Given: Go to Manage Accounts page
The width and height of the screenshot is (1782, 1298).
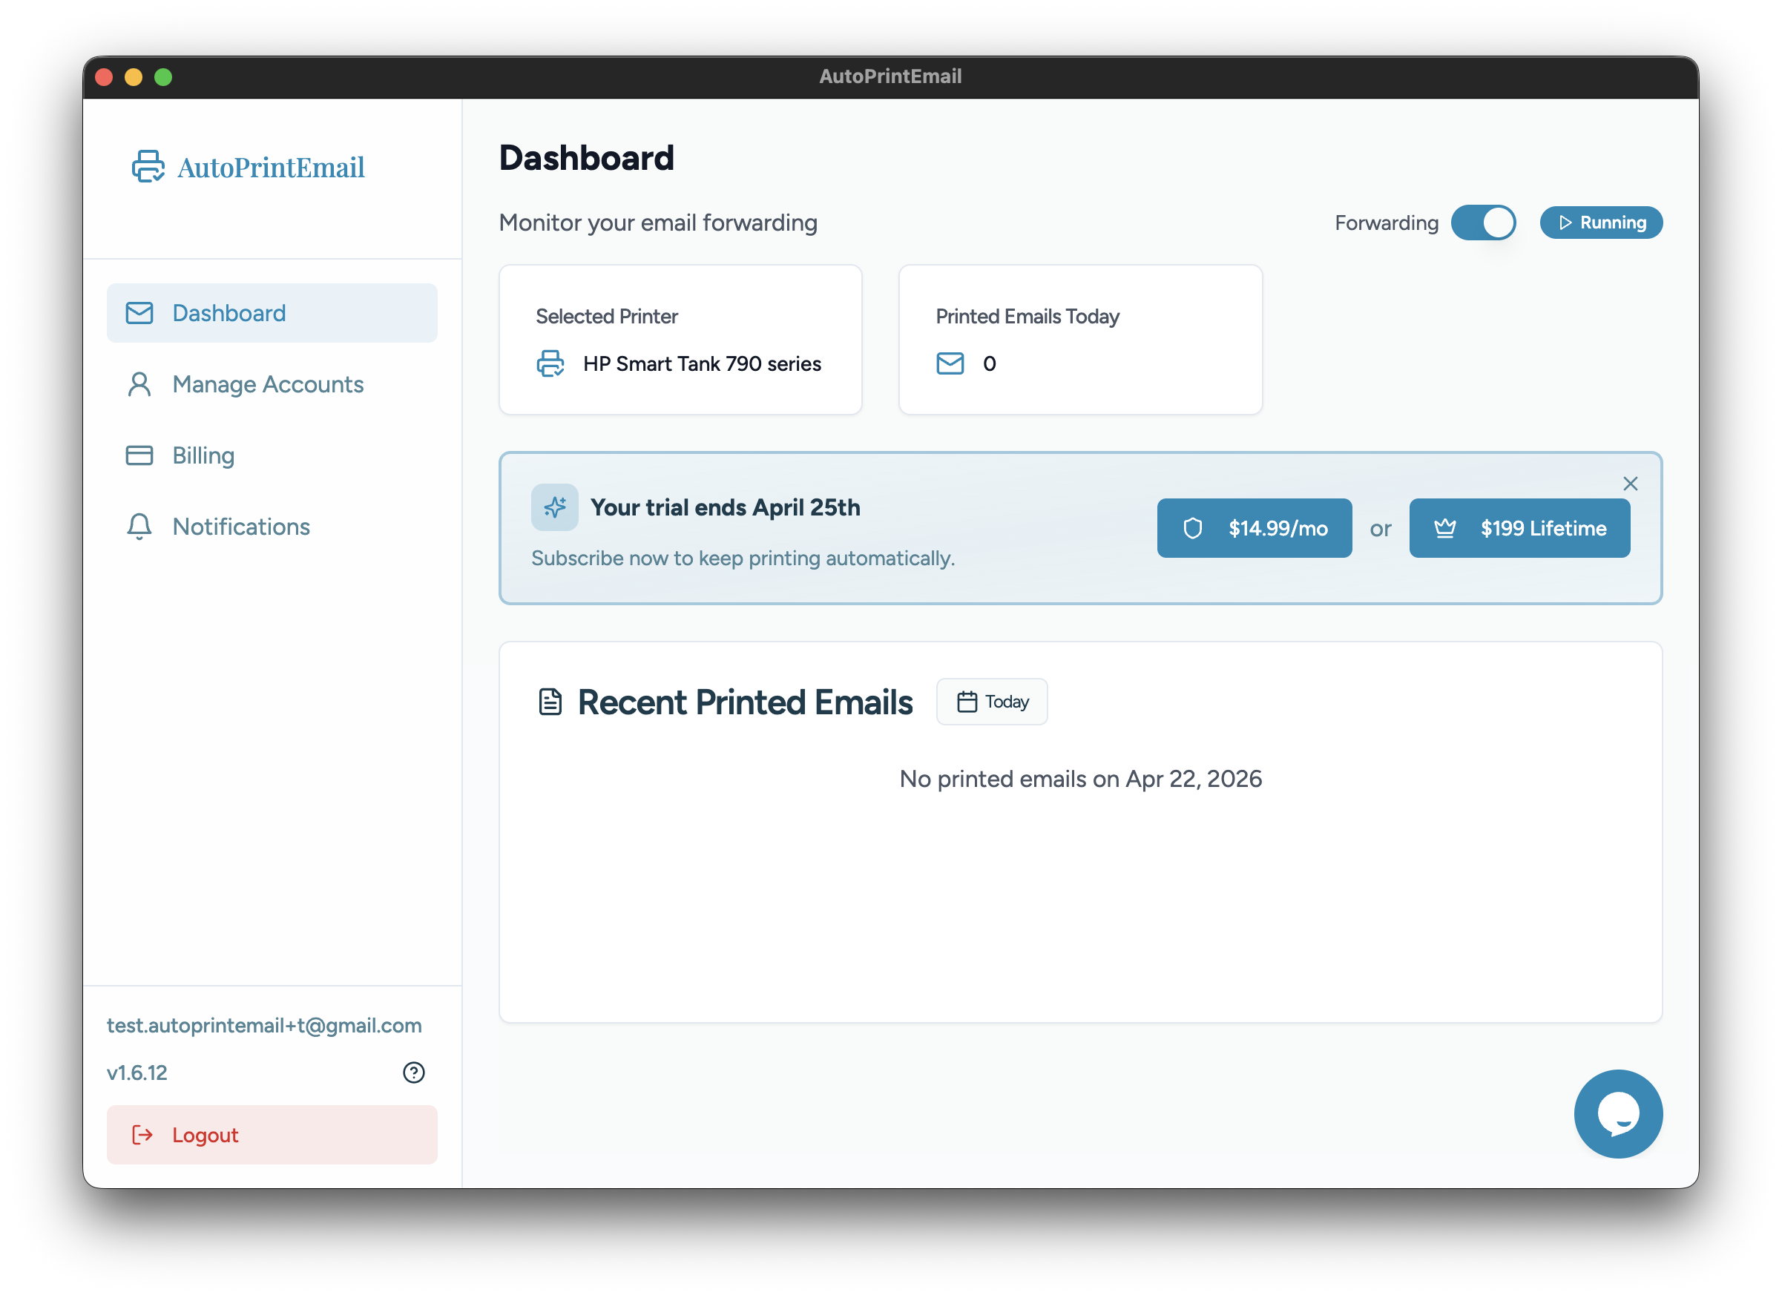Looking at the screenshot, I should 267,384.
